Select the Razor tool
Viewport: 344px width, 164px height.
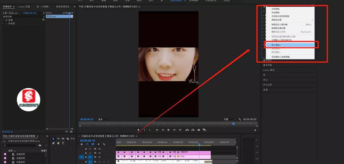[x=68, y=139]
